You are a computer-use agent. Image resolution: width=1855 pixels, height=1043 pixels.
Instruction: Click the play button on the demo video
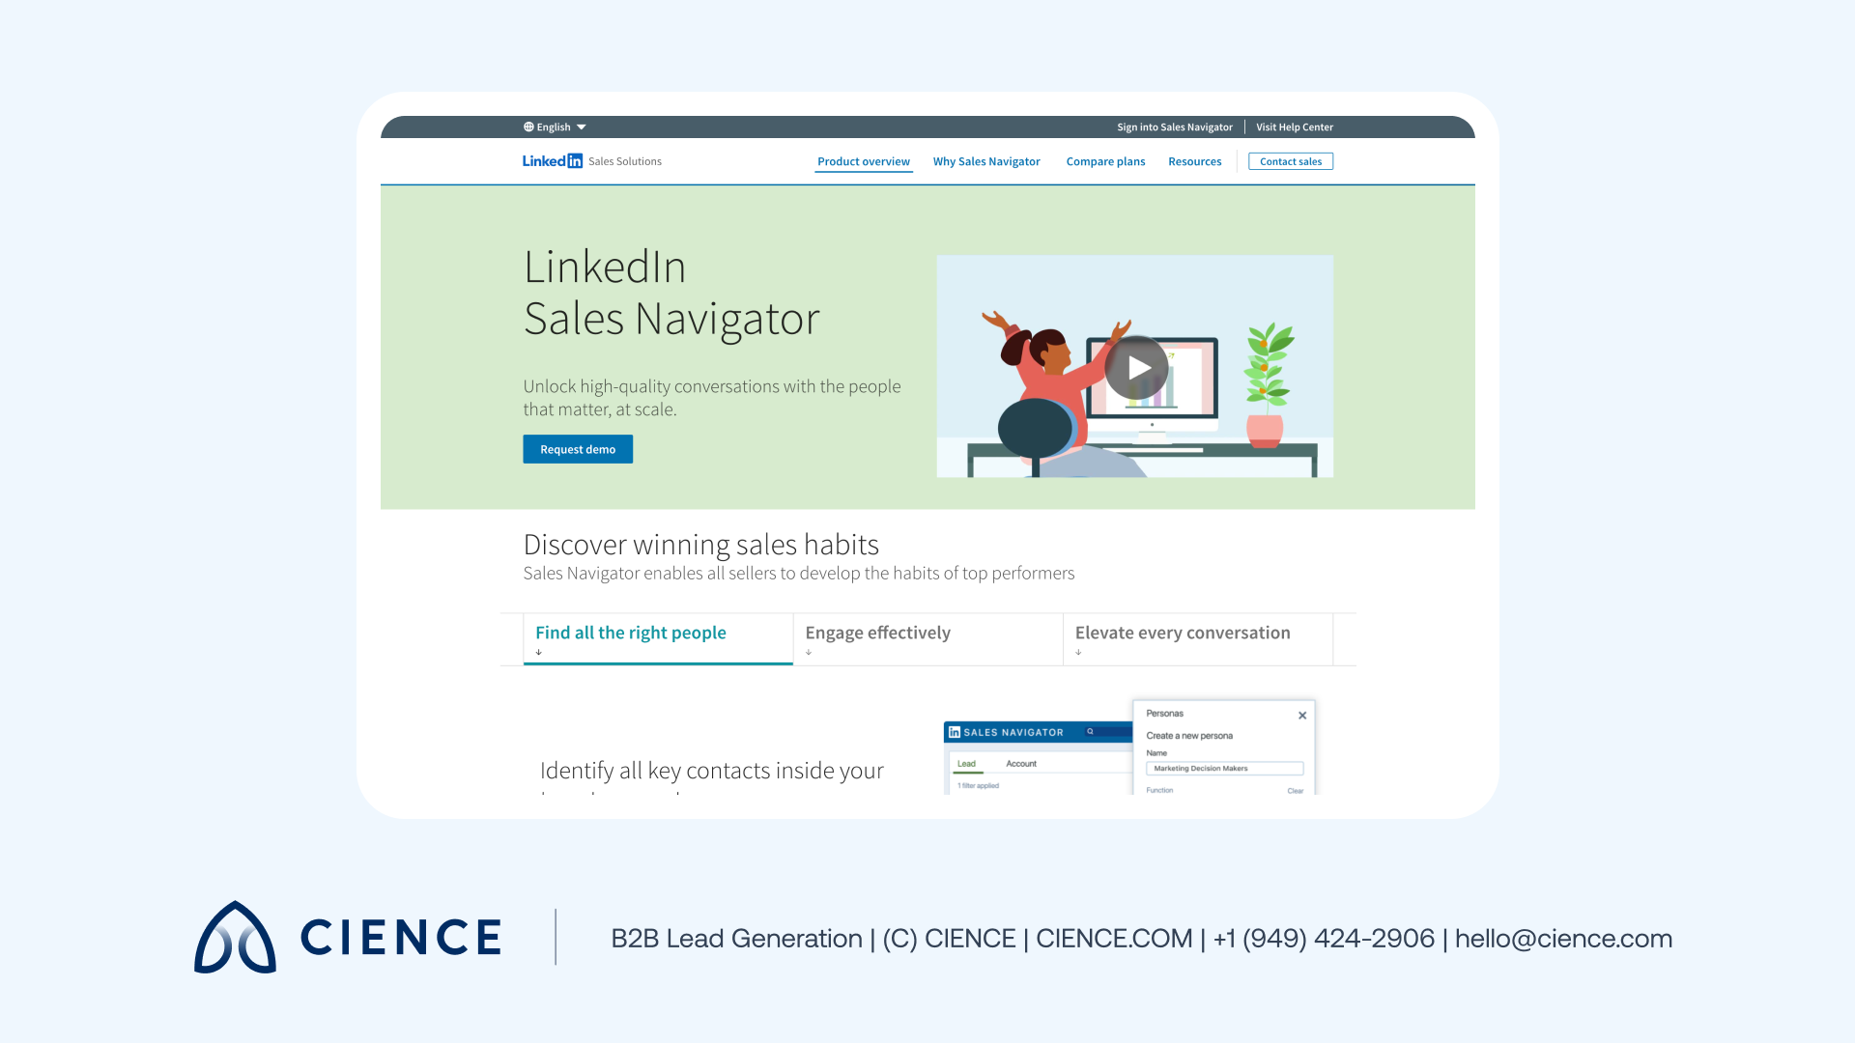point(1135,368)
